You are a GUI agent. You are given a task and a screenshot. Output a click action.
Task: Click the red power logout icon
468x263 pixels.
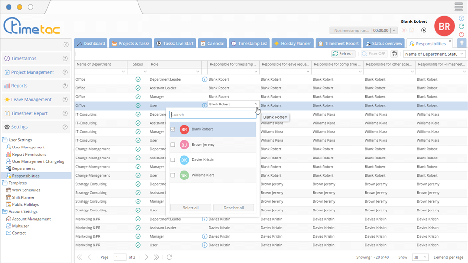[x=461, y=34]
